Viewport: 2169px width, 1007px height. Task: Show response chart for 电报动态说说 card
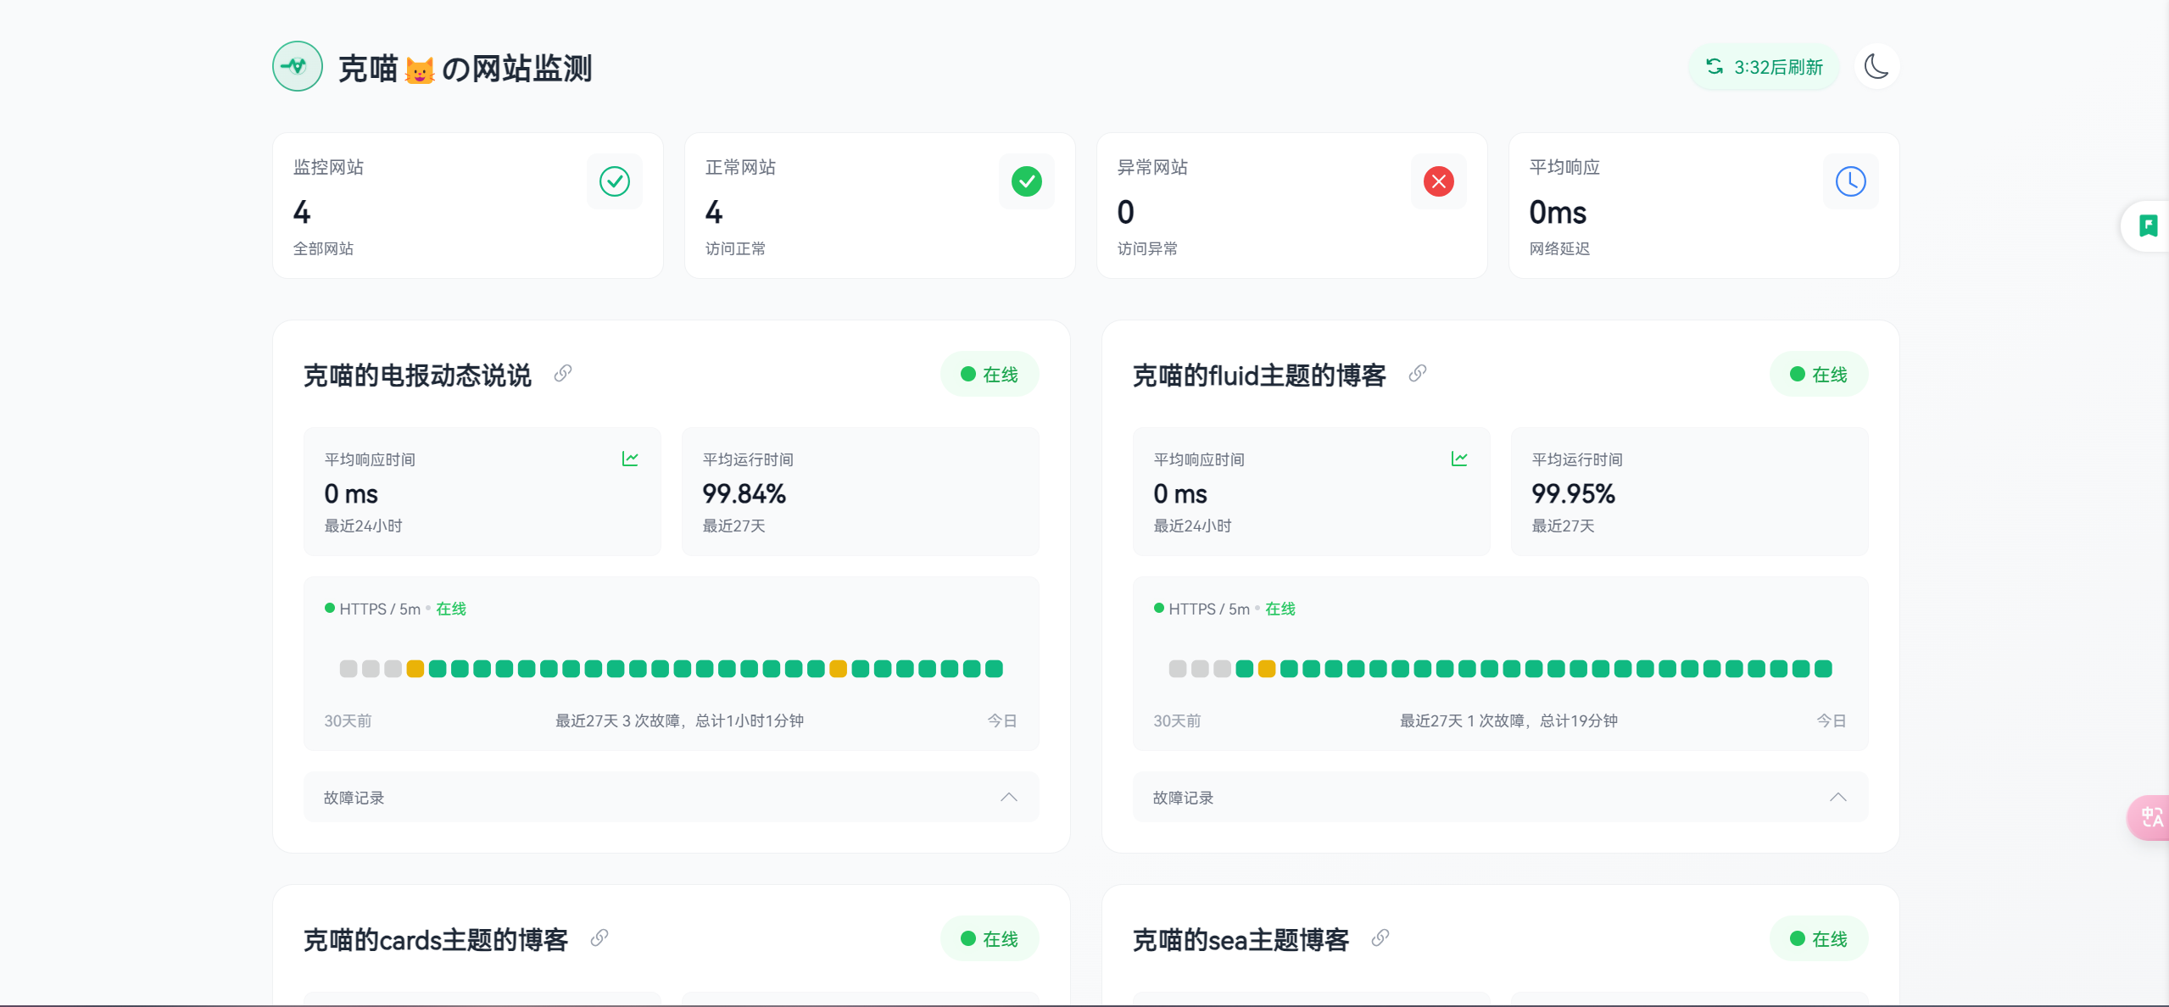(x=630, y=459)
